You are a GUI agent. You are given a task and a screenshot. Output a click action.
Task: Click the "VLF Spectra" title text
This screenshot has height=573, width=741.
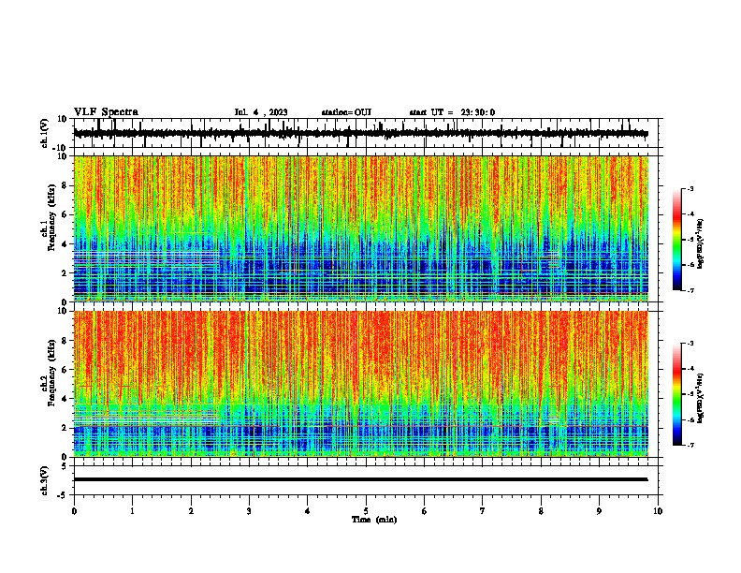pos(106,112)
